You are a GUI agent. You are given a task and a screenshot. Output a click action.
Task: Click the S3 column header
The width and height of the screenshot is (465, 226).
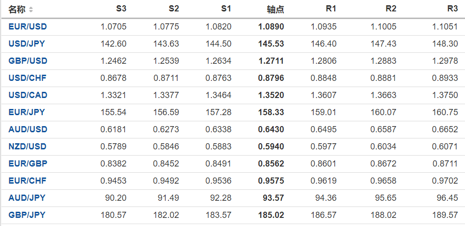pyautogui.click(x=121, y=9)
